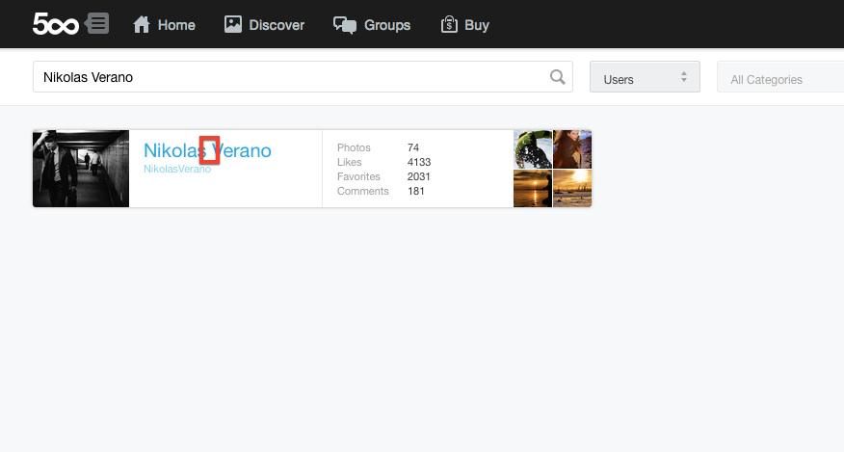Open the Users filter dropdown
This screenshot has height=452, width=844.
tap(645, 78)
